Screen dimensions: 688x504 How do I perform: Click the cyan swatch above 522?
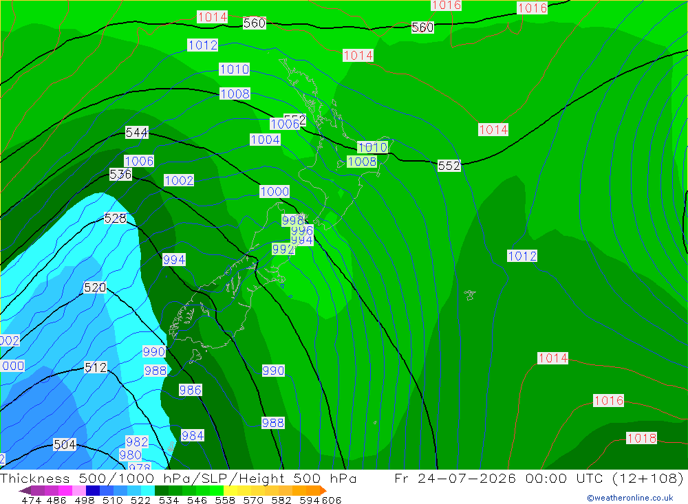(x=148, y=490)
